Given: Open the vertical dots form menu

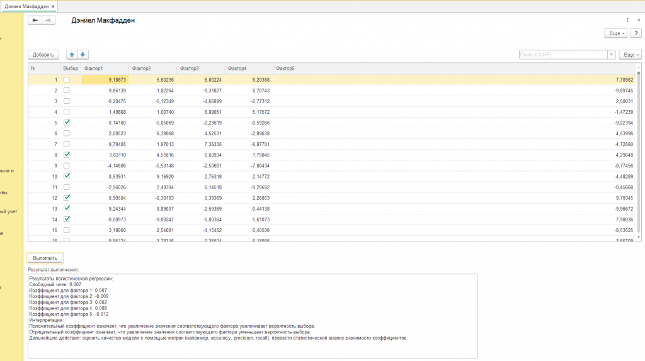Looking at the screenshot, I should click(628, 20).
